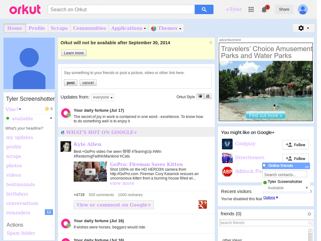Click the Share button
The height and width of the screenshot is (241, 321).
click(x=284, y=9)
